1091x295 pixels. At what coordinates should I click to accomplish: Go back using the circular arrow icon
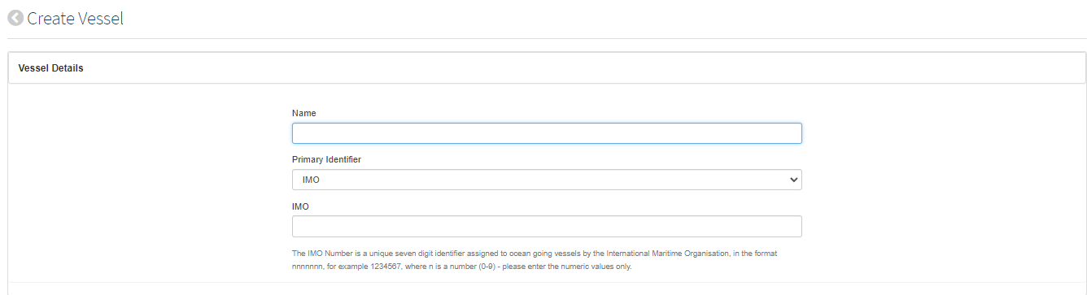(15, 18)
